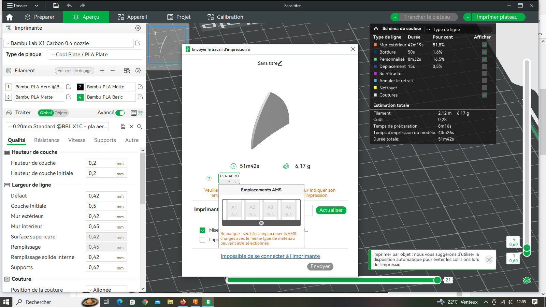The height and width of the screenshot is (307, 546).
Task: Open the help question mark icon in dialog
Action: 209,178
